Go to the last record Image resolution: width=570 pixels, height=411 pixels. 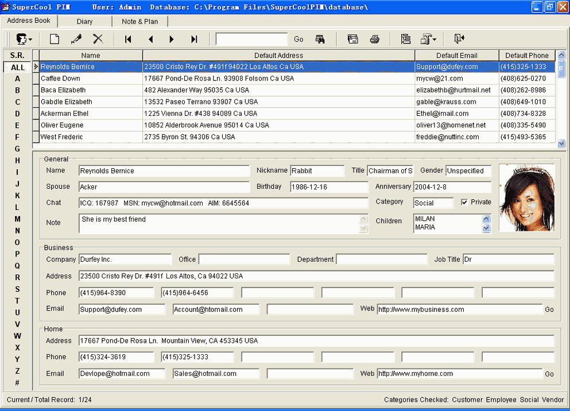(194, 39)
